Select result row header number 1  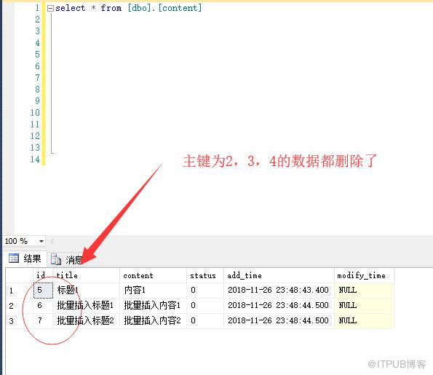click(x=20, y=290)
